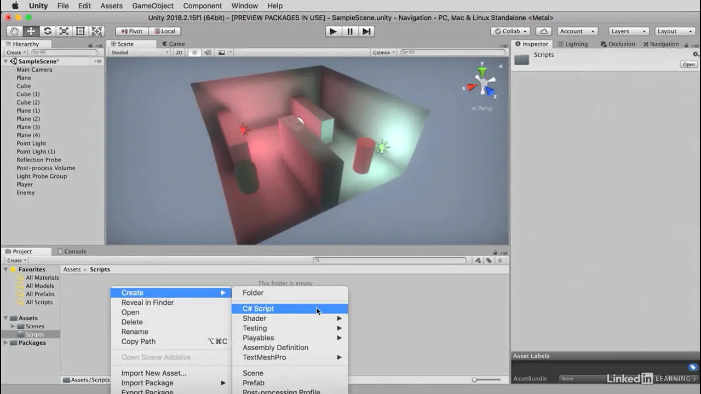This screenshot has width=701, height=394.
Task: Open the Account dropdown
Action: click(576, 31)
